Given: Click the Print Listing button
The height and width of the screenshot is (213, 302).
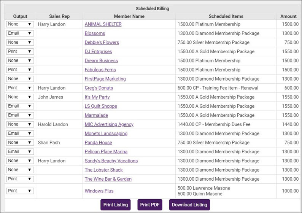Looking at the screenshot, I should pyautogui.click(x=116, y=205).
